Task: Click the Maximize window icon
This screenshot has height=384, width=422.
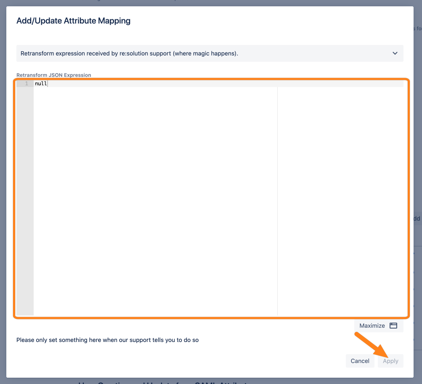Action: tap(393, 326)
